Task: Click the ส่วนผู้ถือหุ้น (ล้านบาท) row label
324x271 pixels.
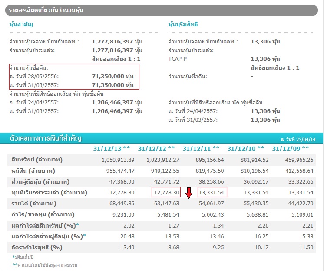Action: (x=40, y=182)
